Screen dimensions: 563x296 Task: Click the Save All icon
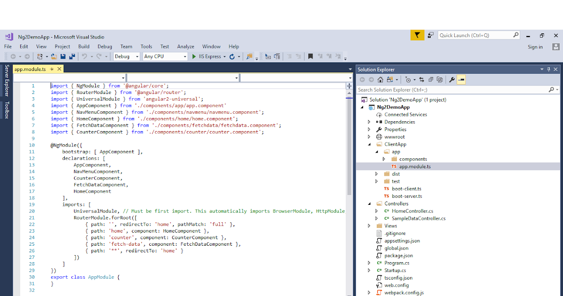pyautogui.click(x=71, y=56)
